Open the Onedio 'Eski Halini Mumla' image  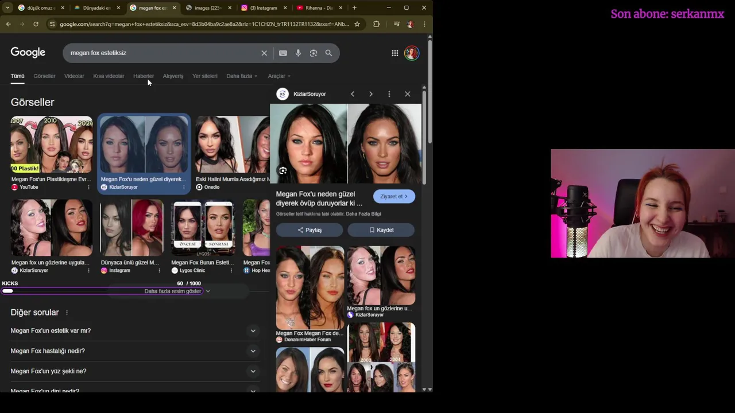click(233, 144)
